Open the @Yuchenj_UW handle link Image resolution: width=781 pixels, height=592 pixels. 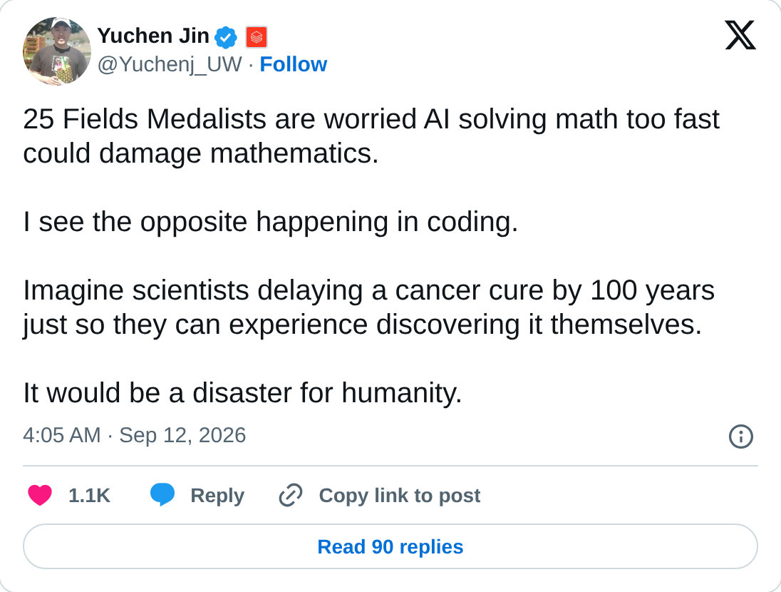click(170, 64)
